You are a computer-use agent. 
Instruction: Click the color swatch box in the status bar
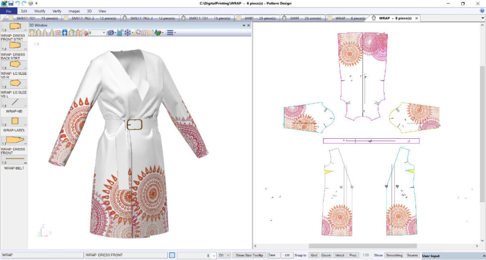pyautogui.click(x=172, y=255)
